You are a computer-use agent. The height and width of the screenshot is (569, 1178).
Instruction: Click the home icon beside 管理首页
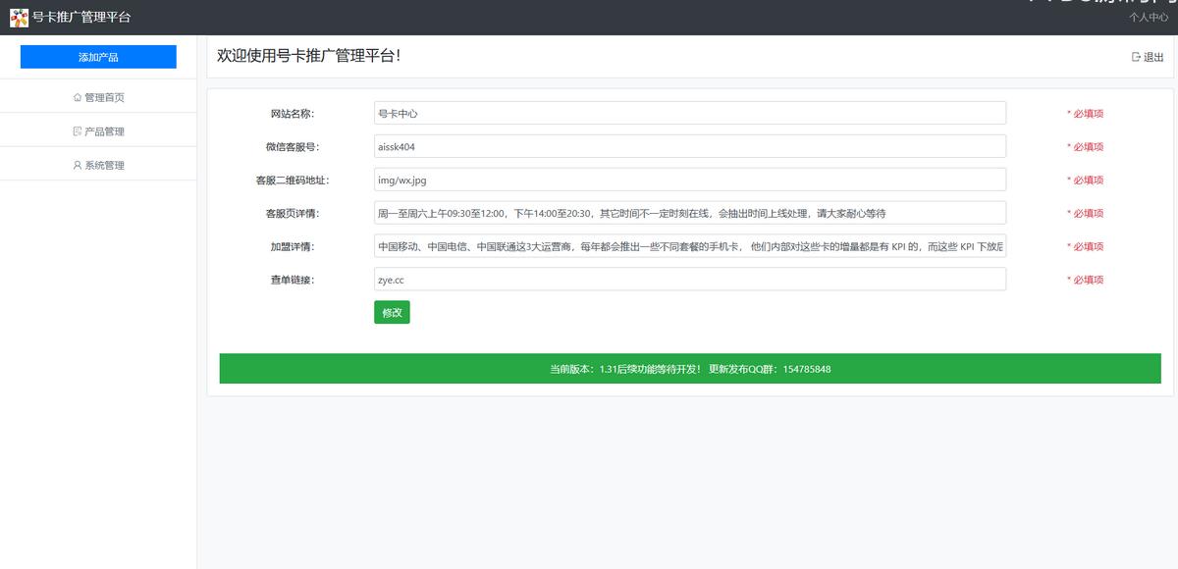pyautogui.click(x=78, y=97)
